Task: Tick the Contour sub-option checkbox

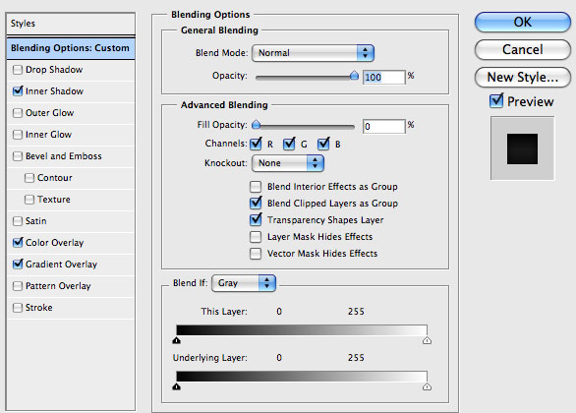Action: click(29, 178)
